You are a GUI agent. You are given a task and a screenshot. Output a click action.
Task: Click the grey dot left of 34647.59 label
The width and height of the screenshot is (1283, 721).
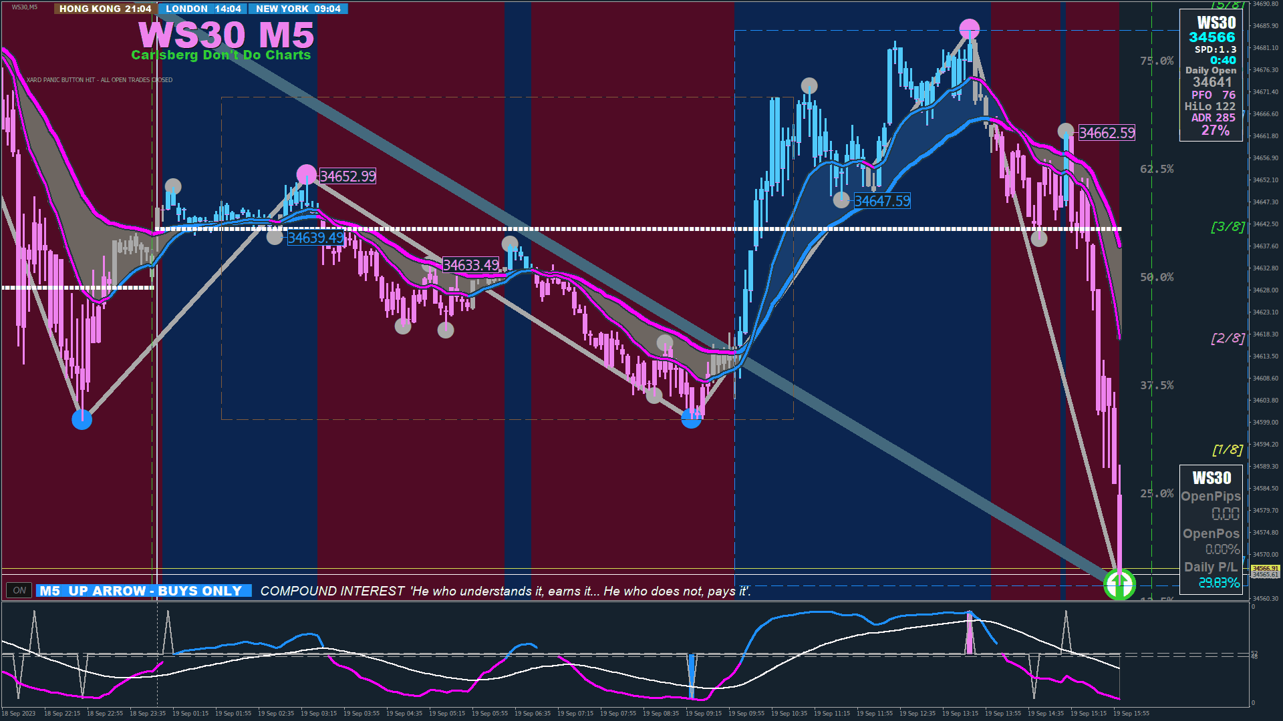click(x=841, y=200)
